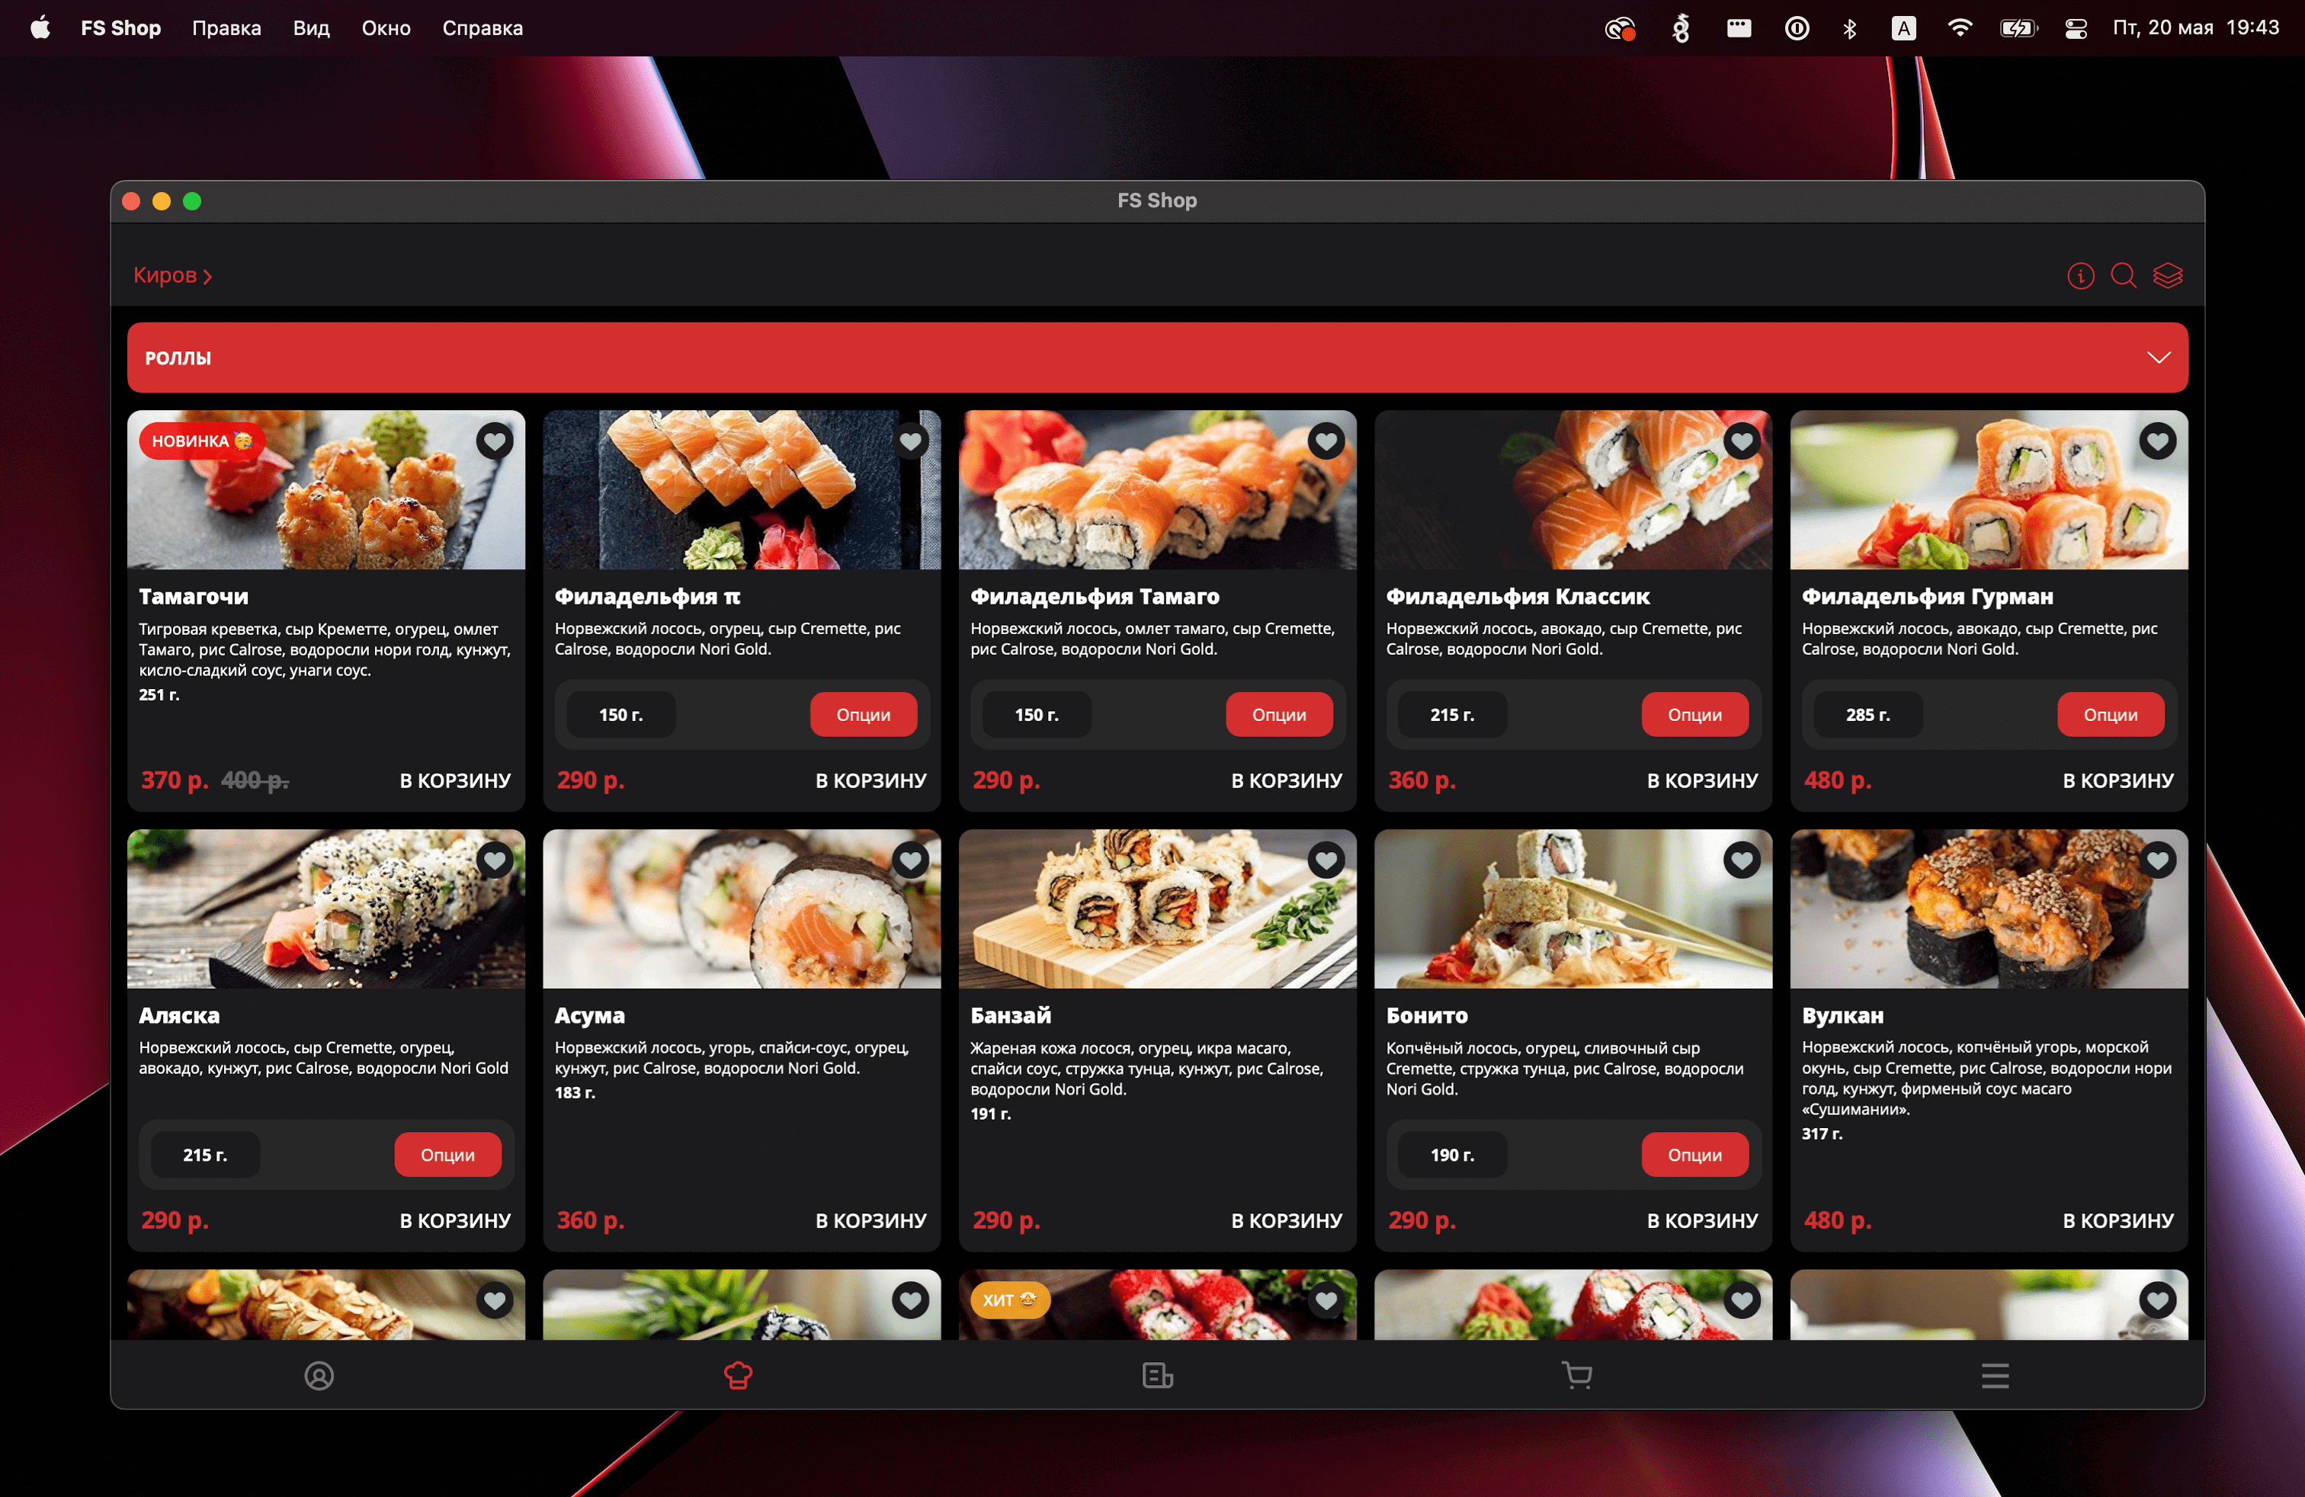Click the Wi-Fi icon in the menu bar
The height and width of the screenshot is (1497, 2305).
tap(1959, 28)
